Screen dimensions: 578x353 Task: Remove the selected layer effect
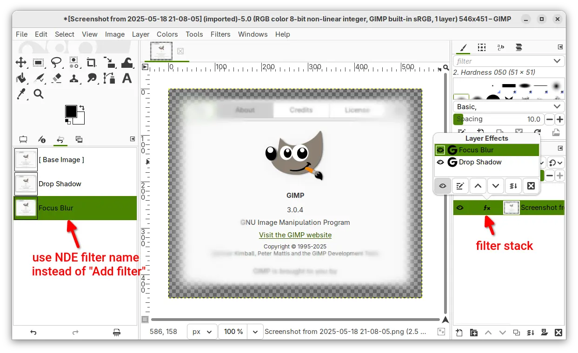pos(531,186)
